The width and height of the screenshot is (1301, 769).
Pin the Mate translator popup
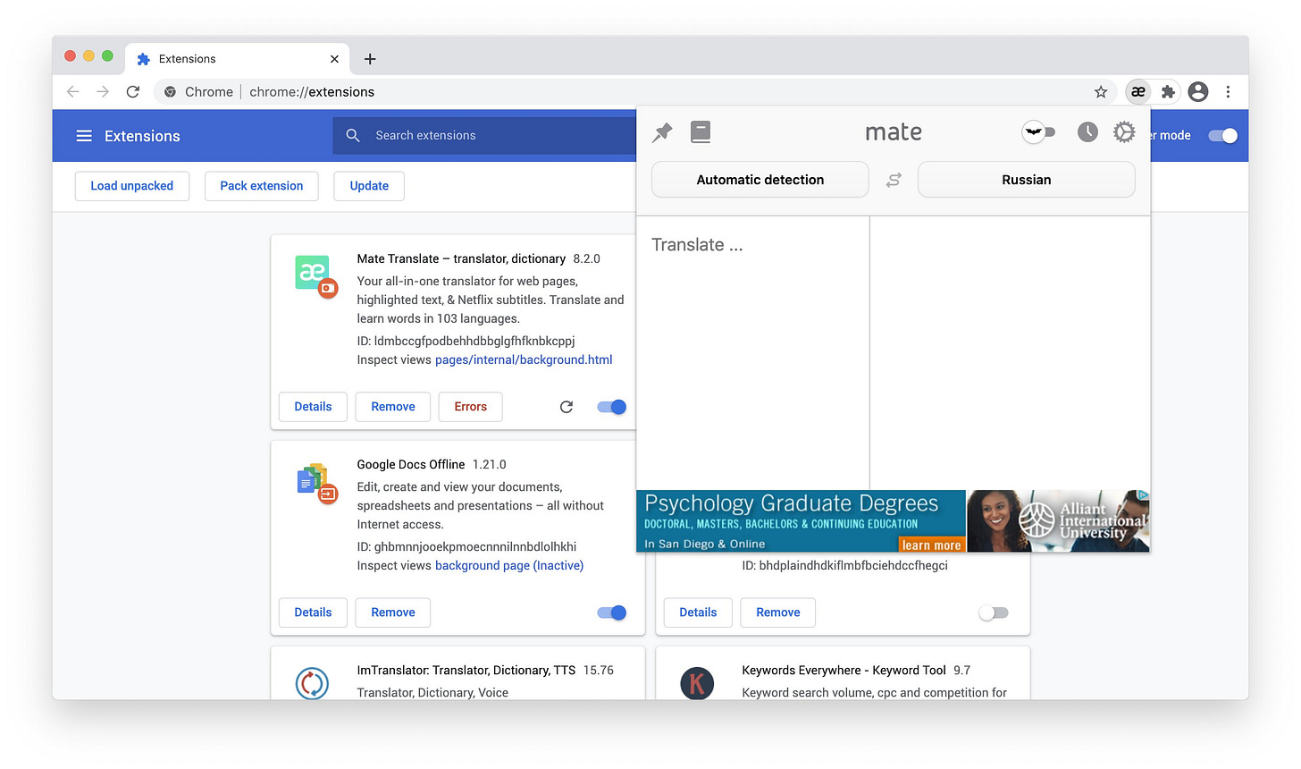[x=662, y=133]
